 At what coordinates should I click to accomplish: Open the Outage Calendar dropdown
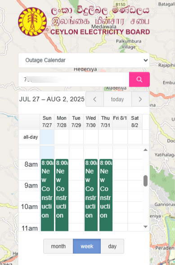[84, 60]
